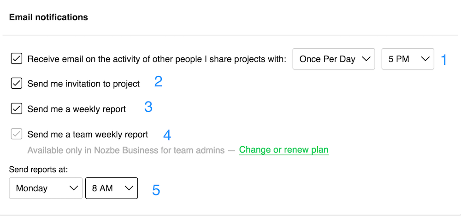The image size is (461, 216).
Task: Click the 'Send me a team weekly report' label
Action: pyautogui.click(x=88, y=135)
